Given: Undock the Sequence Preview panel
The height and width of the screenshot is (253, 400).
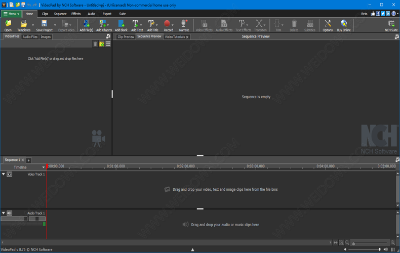Looking at the screenshot, I should pos(396,37).
